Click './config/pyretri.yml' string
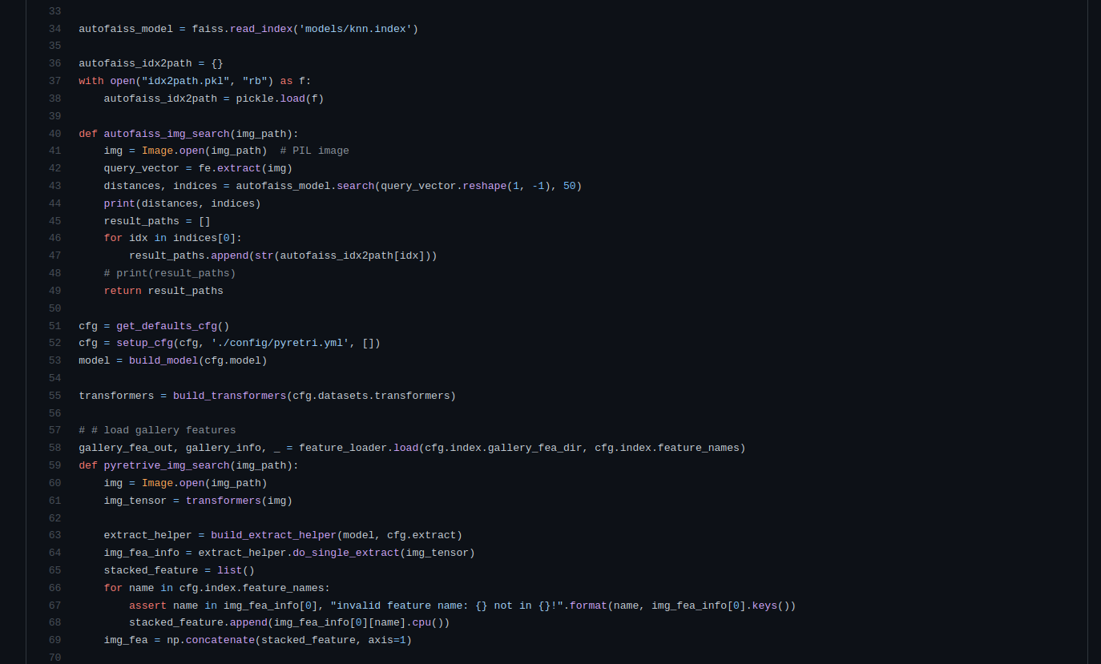1101x664 pixels. click(x=280, y=343)
